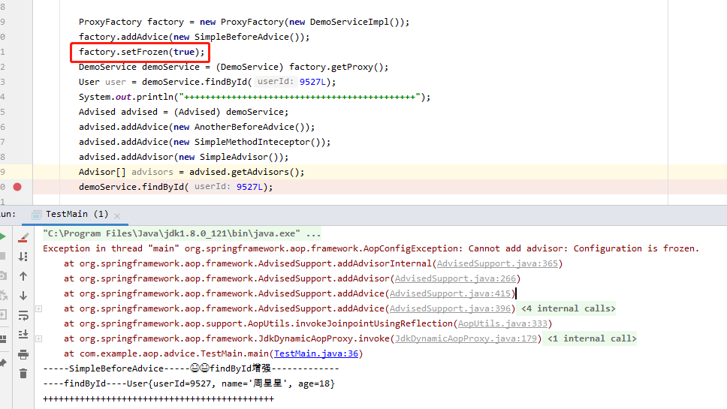Image resolution: width=727 pixels, height=409 pixels.
Task: Expand the fold marker beside AdvisedSupport.java:396 line
Action: click(39, 308)
